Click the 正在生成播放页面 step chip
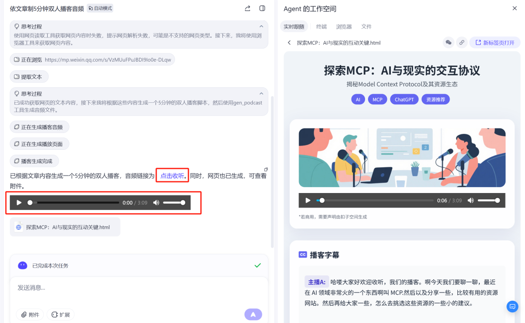The width and height of the screenshot is (525, 323). pos(39,144)
